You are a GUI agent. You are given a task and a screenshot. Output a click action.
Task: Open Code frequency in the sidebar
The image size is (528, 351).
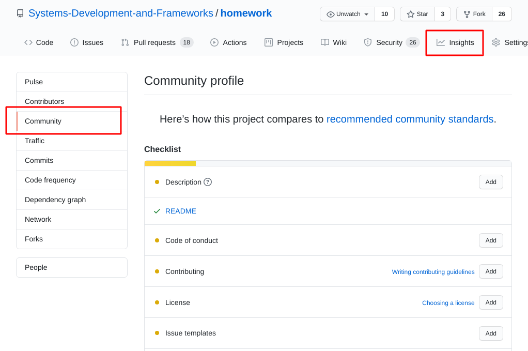(x=72, y=180)
